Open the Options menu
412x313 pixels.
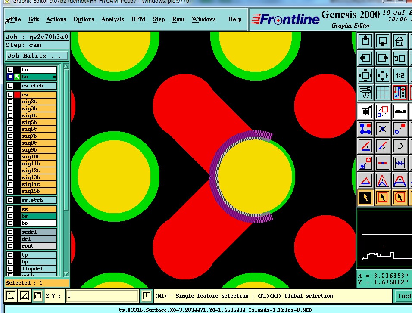pos(84,19)
